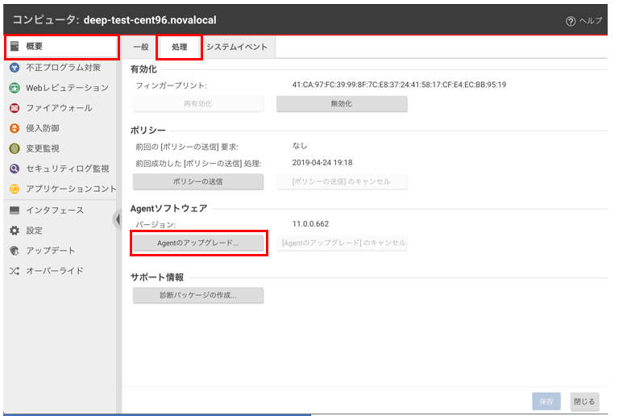Switch to the 一般 tab
The width and height of the screenshot is (627, 416).
point(140,48)
